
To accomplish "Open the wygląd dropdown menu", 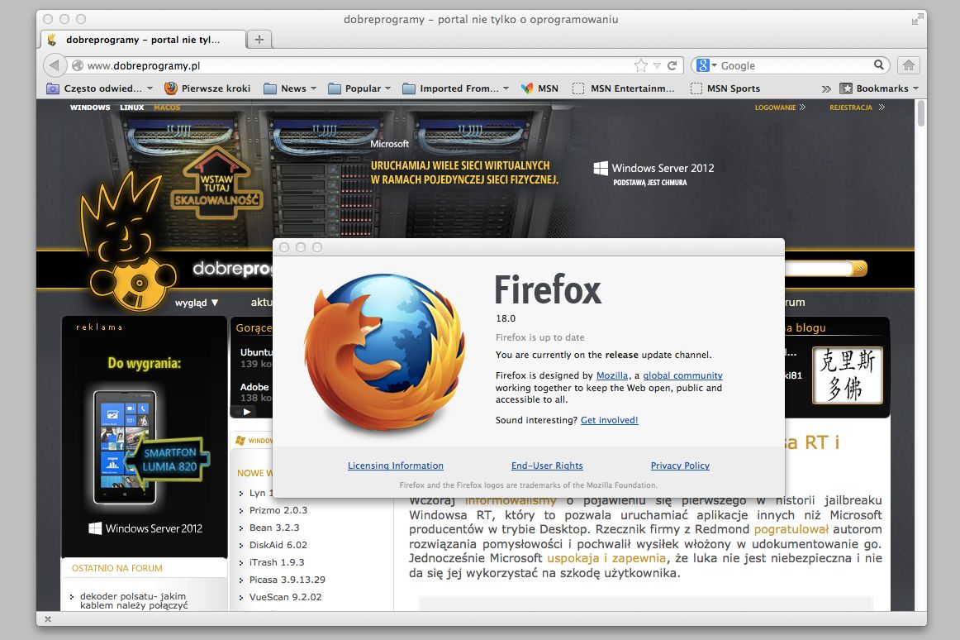I will (197, 303).
